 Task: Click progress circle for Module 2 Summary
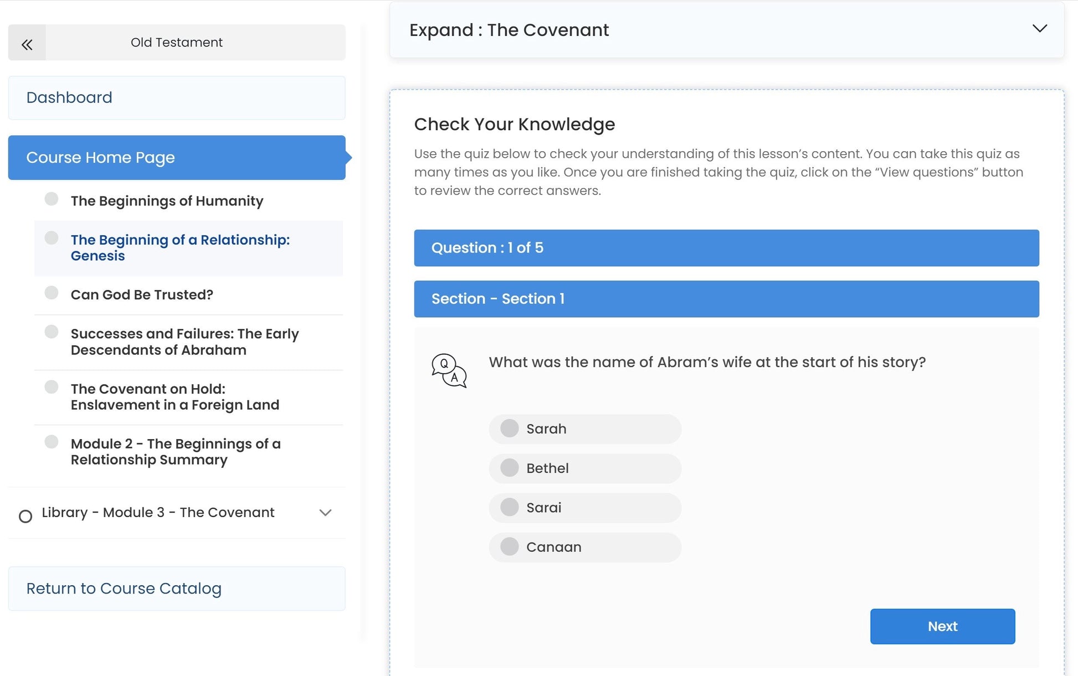[x=52, y=442]
